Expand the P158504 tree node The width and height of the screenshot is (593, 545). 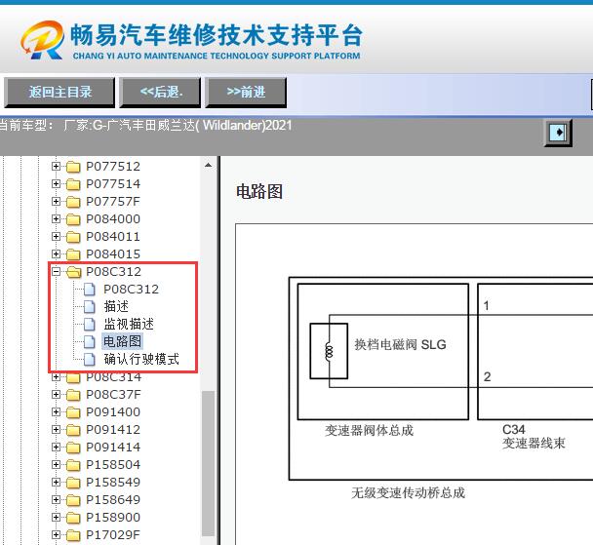56,464
